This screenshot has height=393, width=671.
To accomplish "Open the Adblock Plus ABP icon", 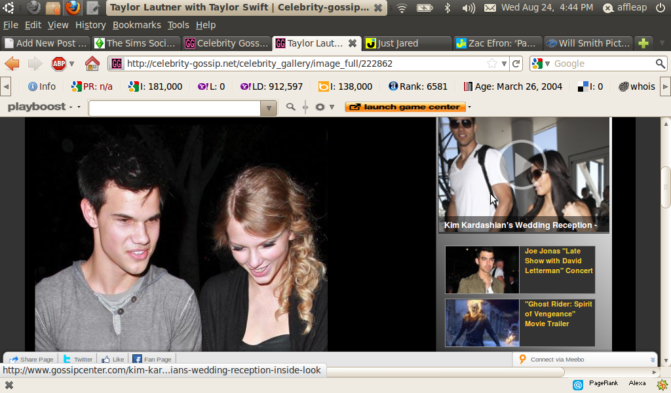I will (x=59, y=64).
